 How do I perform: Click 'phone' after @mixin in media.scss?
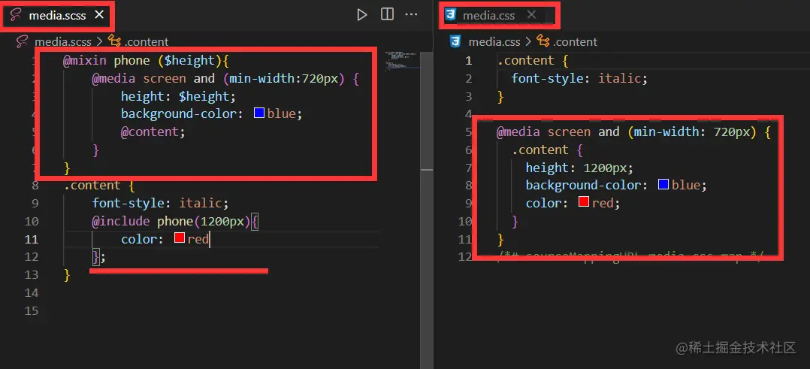(x=131, y=61)
